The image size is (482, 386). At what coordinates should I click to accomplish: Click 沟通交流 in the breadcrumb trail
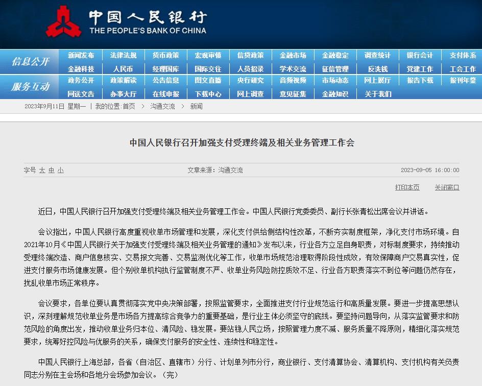[162, 106]
